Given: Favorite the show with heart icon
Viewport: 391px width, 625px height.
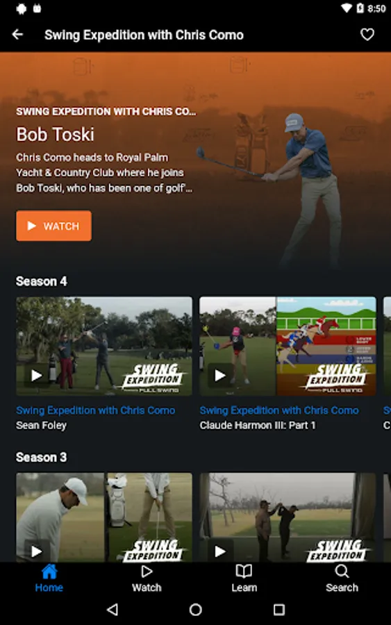Looking at the screenshot, I should pyautogui.click(x=367, y=35).
